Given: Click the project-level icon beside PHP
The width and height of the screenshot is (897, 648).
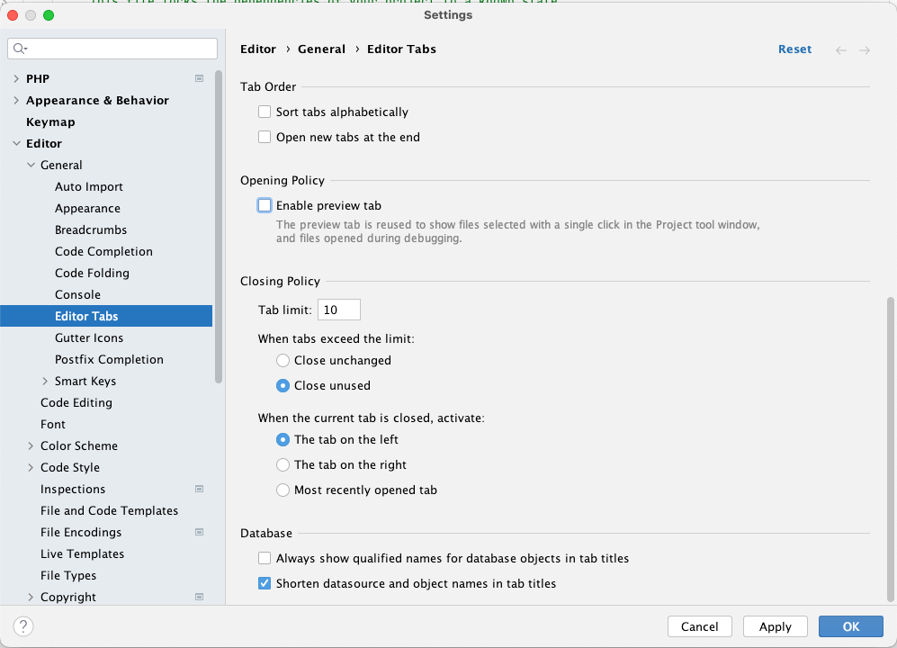Looking at the screenshot, I should (x=199, y=78).
